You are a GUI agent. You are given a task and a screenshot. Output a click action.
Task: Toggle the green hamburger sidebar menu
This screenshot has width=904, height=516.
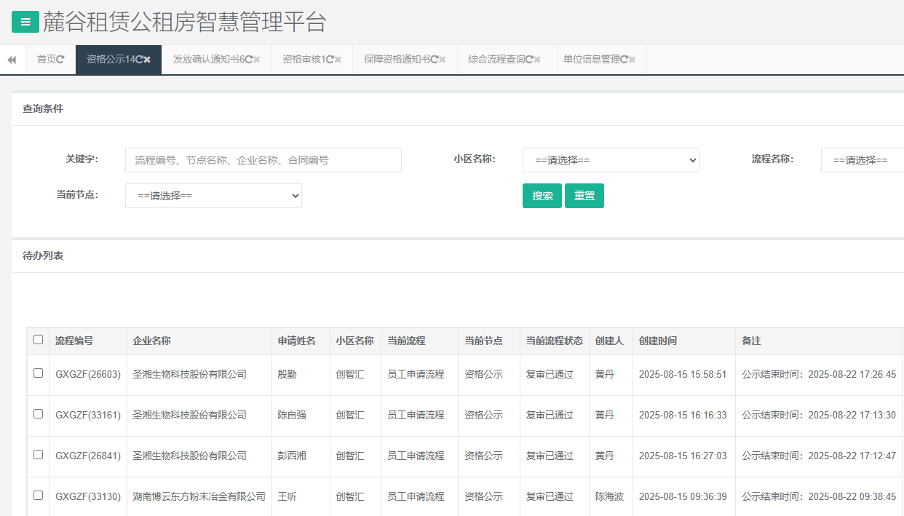(25, 22)
